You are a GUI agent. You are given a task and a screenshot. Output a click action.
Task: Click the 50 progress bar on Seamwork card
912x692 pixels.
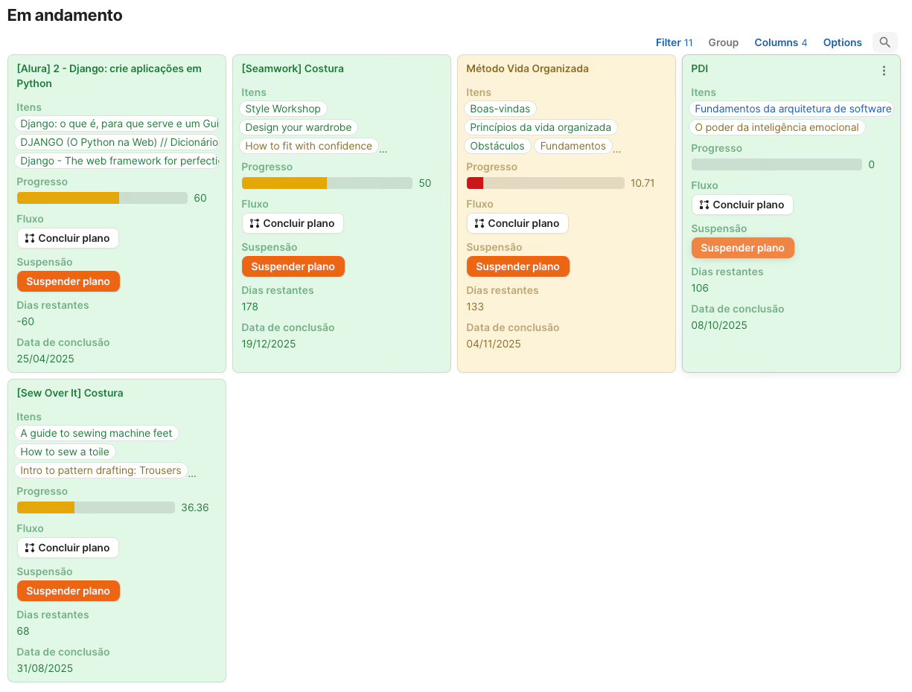click(x=327, y=183)
